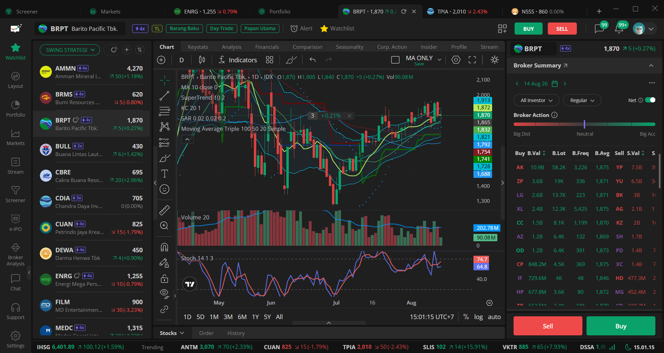Toggle magnet mode for drawings
This screenshot has width=664, height=353.
click(x=165, y=247)
